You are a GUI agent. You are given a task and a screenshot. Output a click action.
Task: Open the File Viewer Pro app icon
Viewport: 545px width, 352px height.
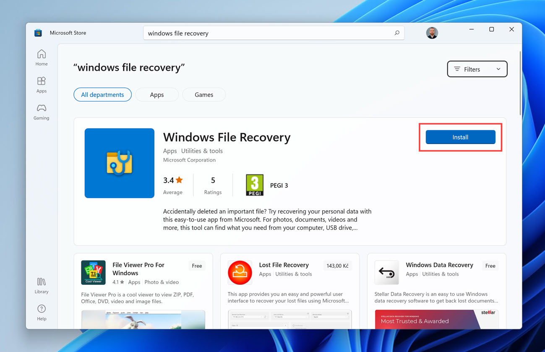click(x=93, y=273)
